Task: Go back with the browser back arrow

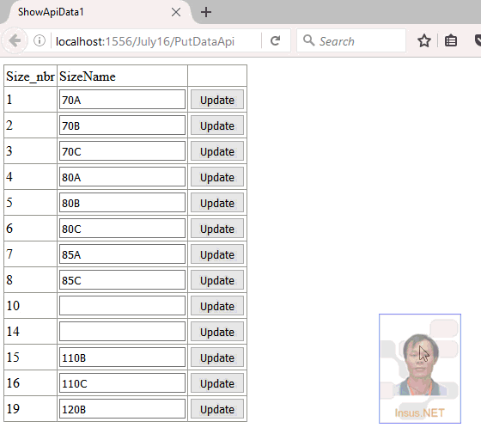Action: pyautogui.click(x=15, y=40)
